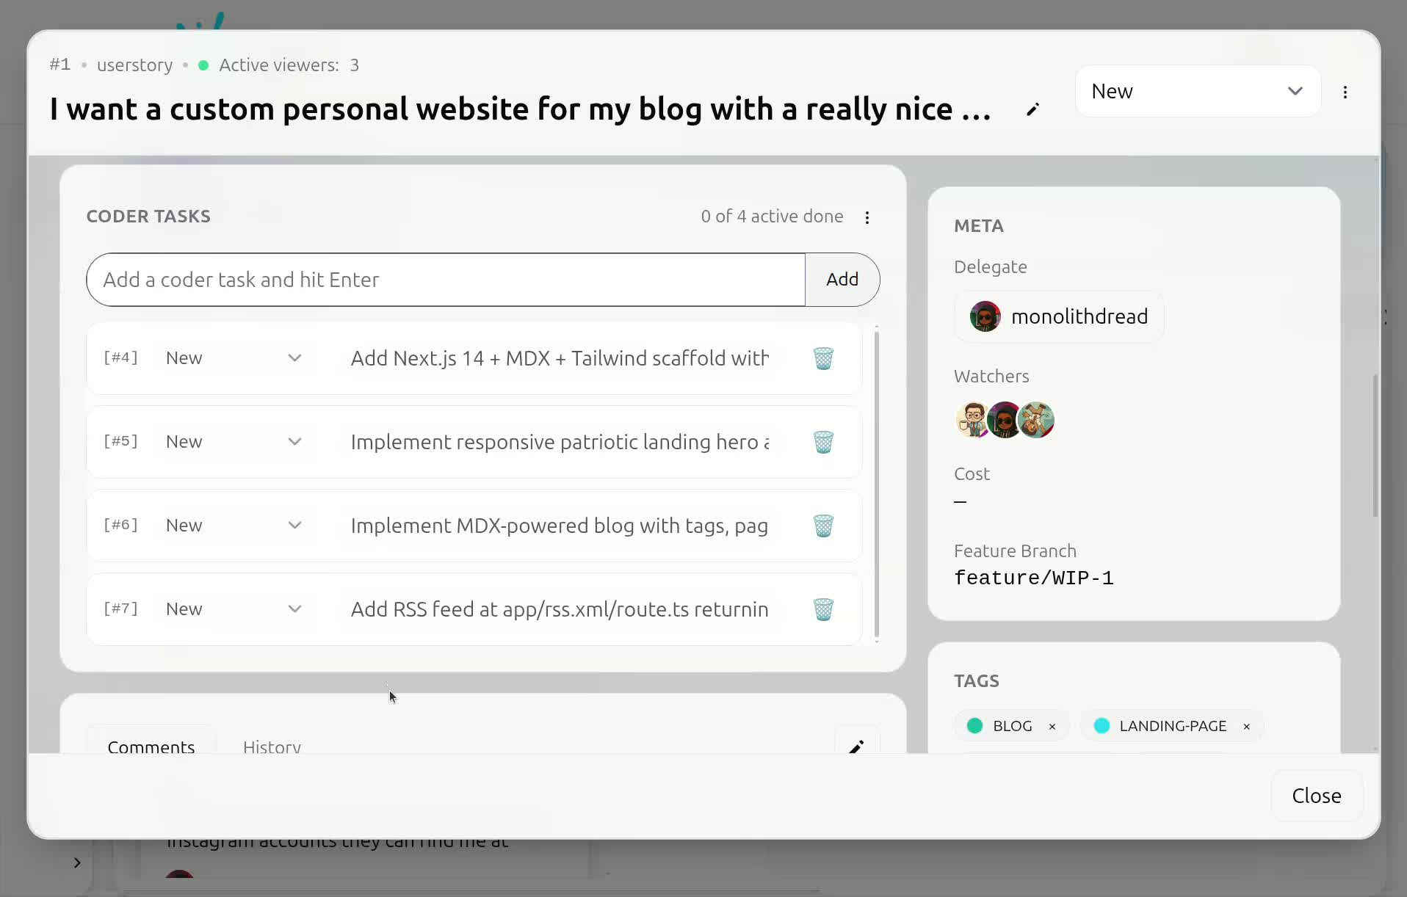Click the pencil icon beside story title
Screen dimensions: 1407x897
[1032, 109]
